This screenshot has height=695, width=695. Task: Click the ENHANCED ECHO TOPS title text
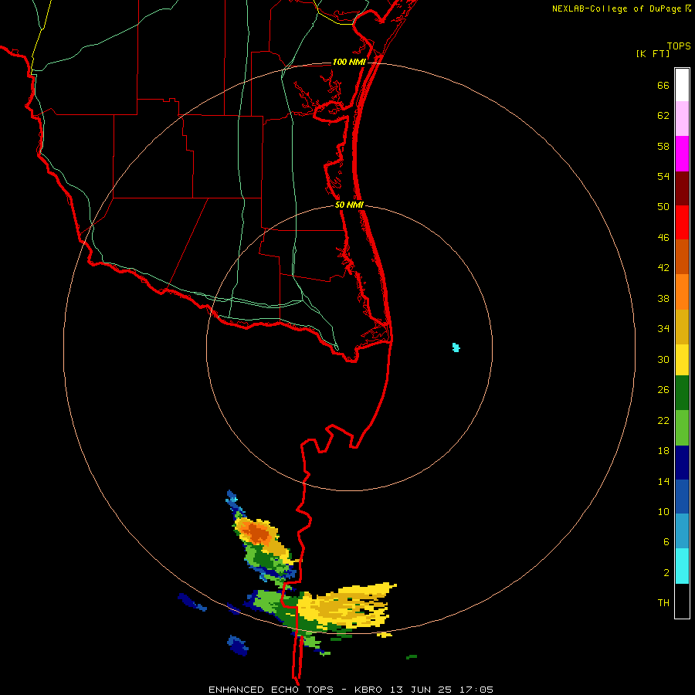(x=271, y=690)
